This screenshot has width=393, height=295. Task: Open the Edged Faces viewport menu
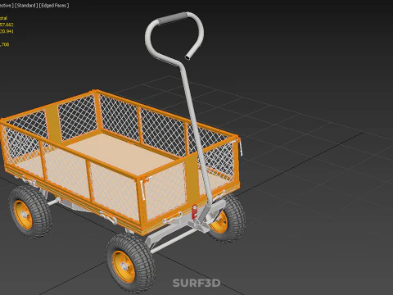54,6
